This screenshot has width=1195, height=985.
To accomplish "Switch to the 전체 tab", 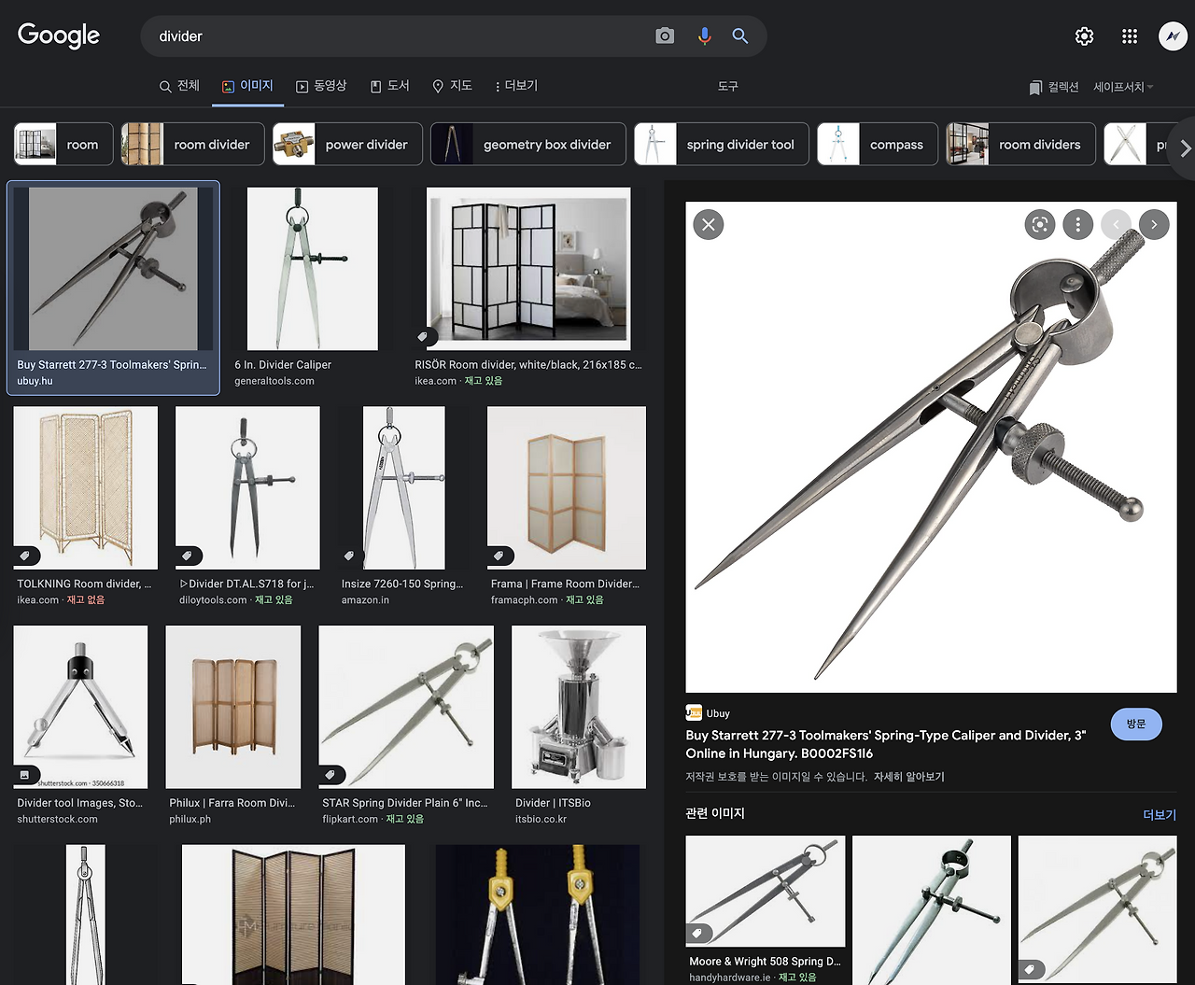I will tap(179, 86).
